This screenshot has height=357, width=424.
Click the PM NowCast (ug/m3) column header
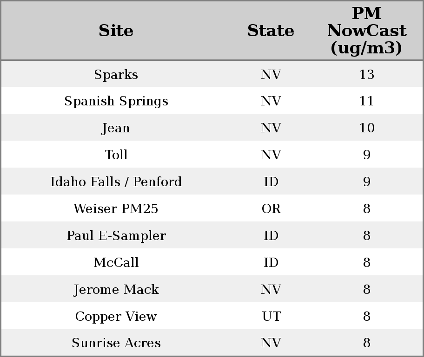(x=366, y=31)
